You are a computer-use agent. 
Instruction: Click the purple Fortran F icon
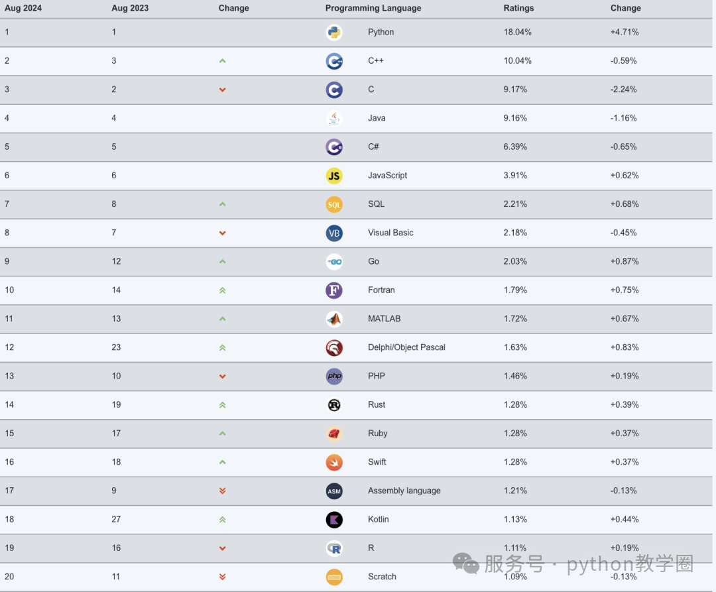coord(334,290)
